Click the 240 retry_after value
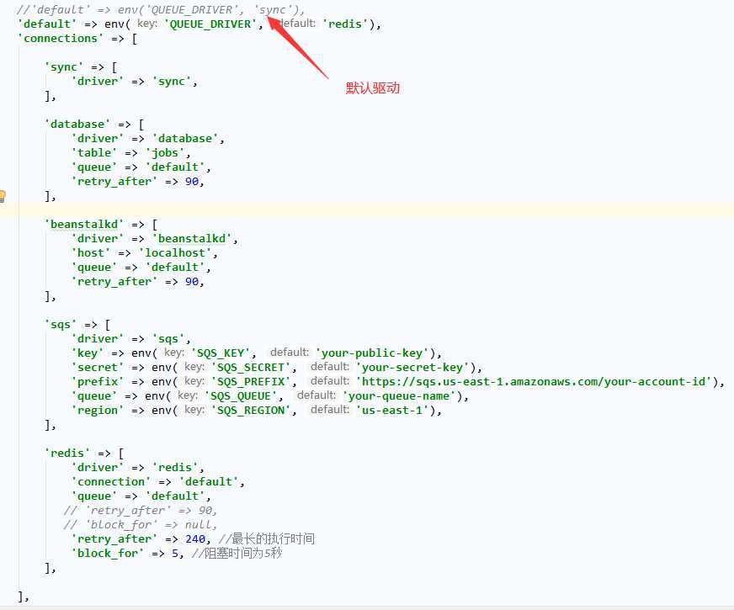Image resolution: width=734 pixels, height=610 pixels. (195, 538)
